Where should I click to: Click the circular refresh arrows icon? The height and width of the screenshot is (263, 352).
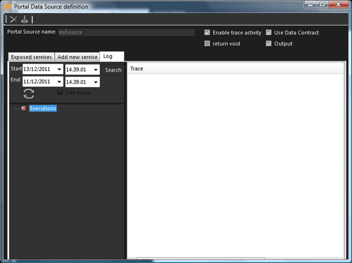(29, 94)
